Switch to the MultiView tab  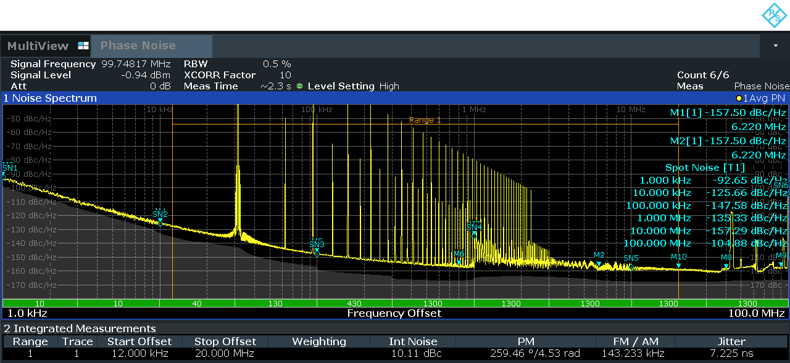click(x=40, y=46)
